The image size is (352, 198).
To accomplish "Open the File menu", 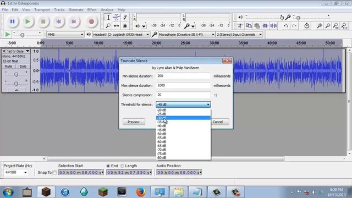I will pos(5,10).
